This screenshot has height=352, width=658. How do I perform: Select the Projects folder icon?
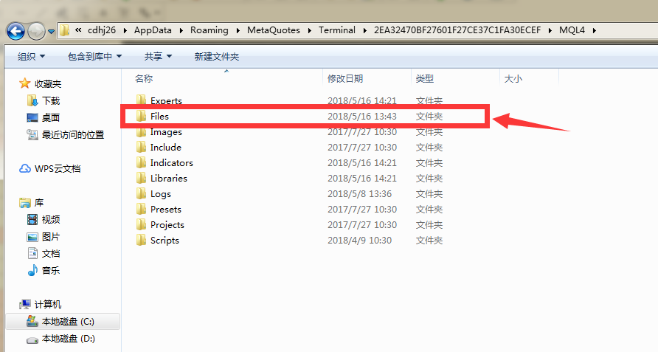pos(141,225)
